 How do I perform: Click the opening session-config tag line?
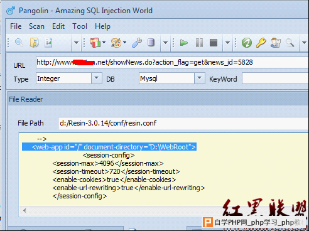pos(109,155)
